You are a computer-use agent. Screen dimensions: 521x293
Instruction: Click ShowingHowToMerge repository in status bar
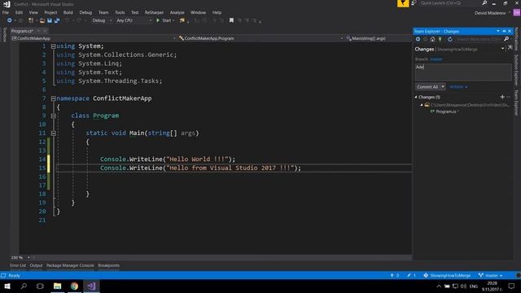tap(447, 275)
